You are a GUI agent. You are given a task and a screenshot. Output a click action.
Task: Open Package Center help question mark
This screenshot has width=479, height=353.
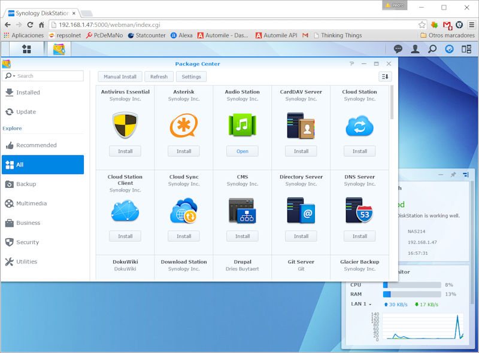coord(352,63)
